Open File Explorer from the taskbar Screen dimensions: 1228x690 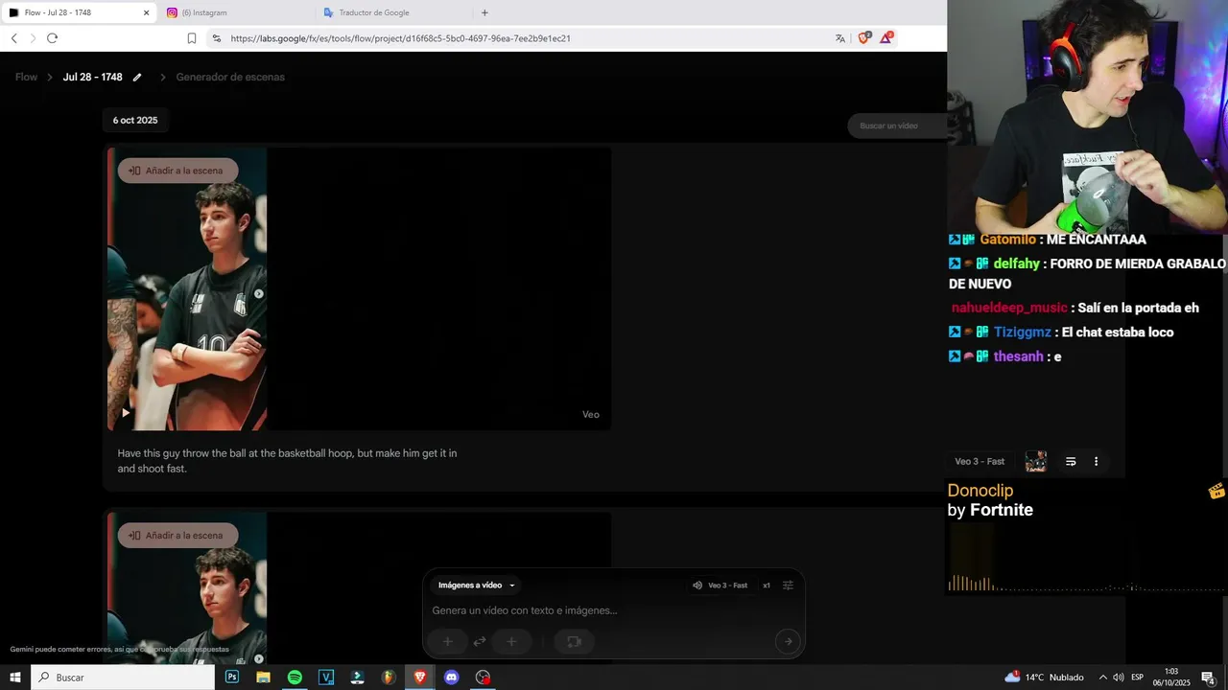click(263, 678)
